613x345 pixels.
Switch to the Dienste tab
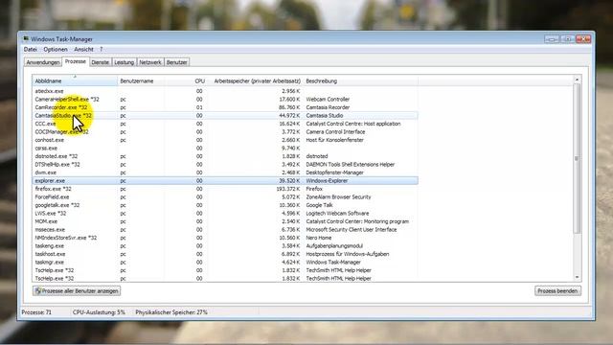(100, 62)
